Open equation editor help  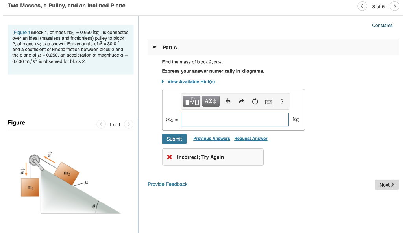click(282, 101)
